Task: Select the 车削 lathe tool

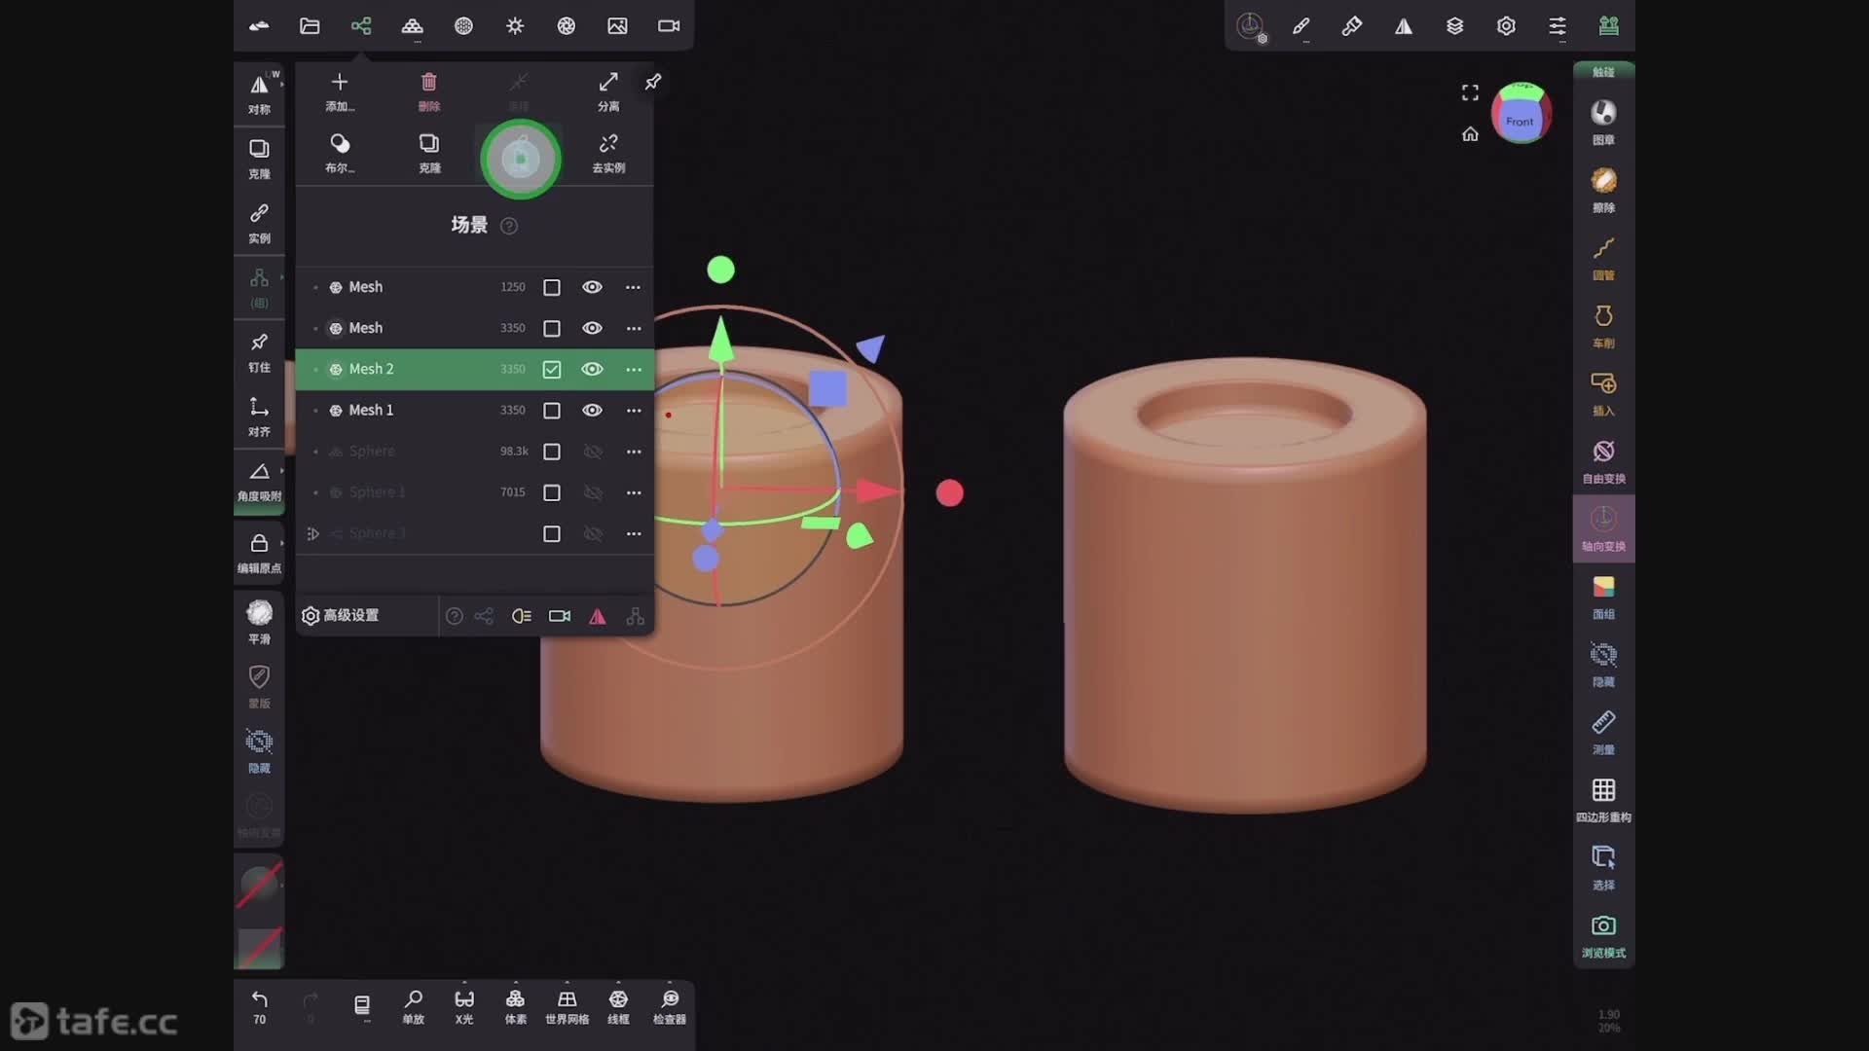Action: point(1604,326)
